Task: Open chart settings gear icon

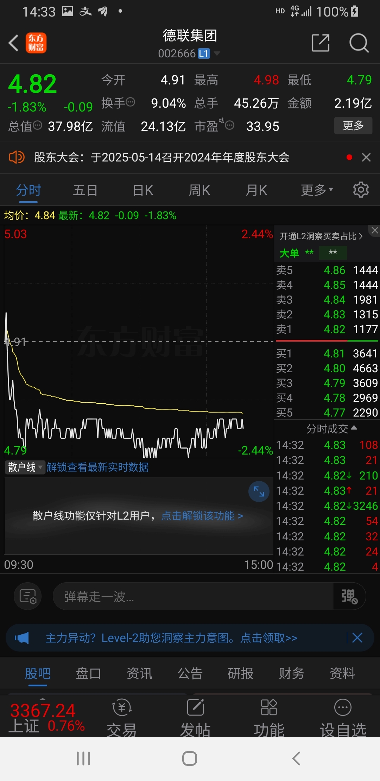Action: pos(361,190)
